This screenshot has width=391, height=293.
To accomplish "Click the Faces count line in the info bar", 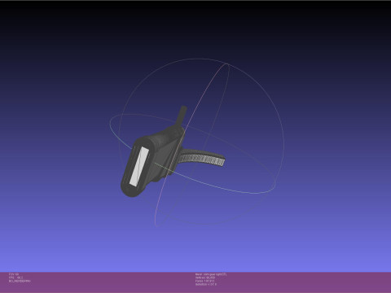I will pyautogui.click(x=205, y=281).
